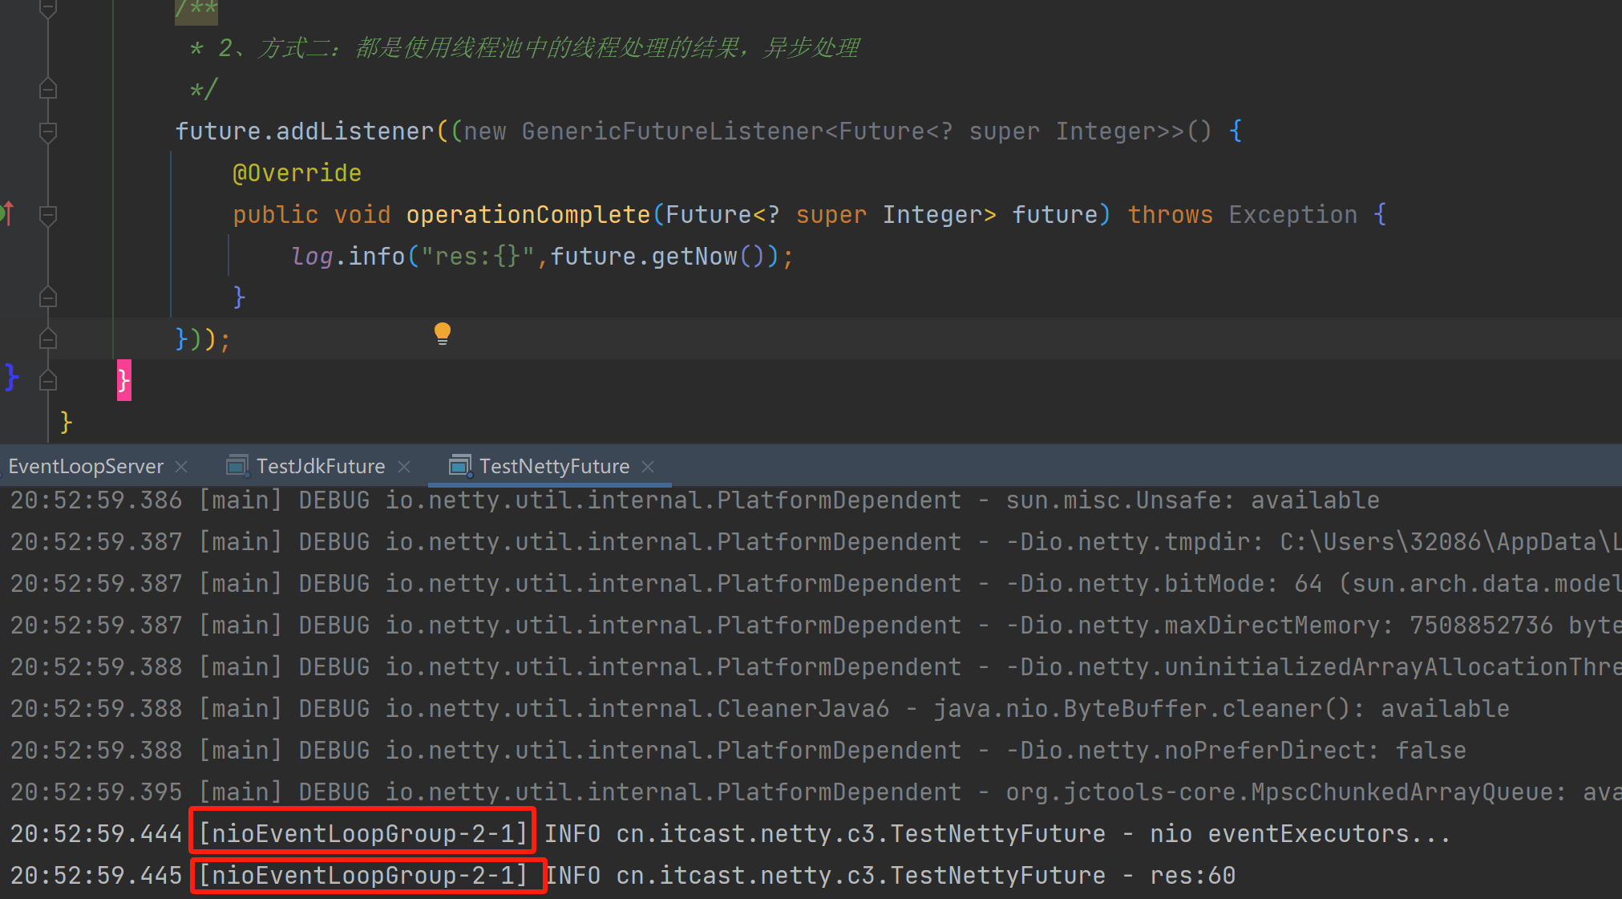The height and width of the screenshot is (899, 1622).
Task: Click the TestJdkFuture tab's run configuration icon
Action: click(x=237, y=466)
